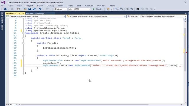Open the Debug menu
This screenshot has width=189, height=106.
point(50,6)
